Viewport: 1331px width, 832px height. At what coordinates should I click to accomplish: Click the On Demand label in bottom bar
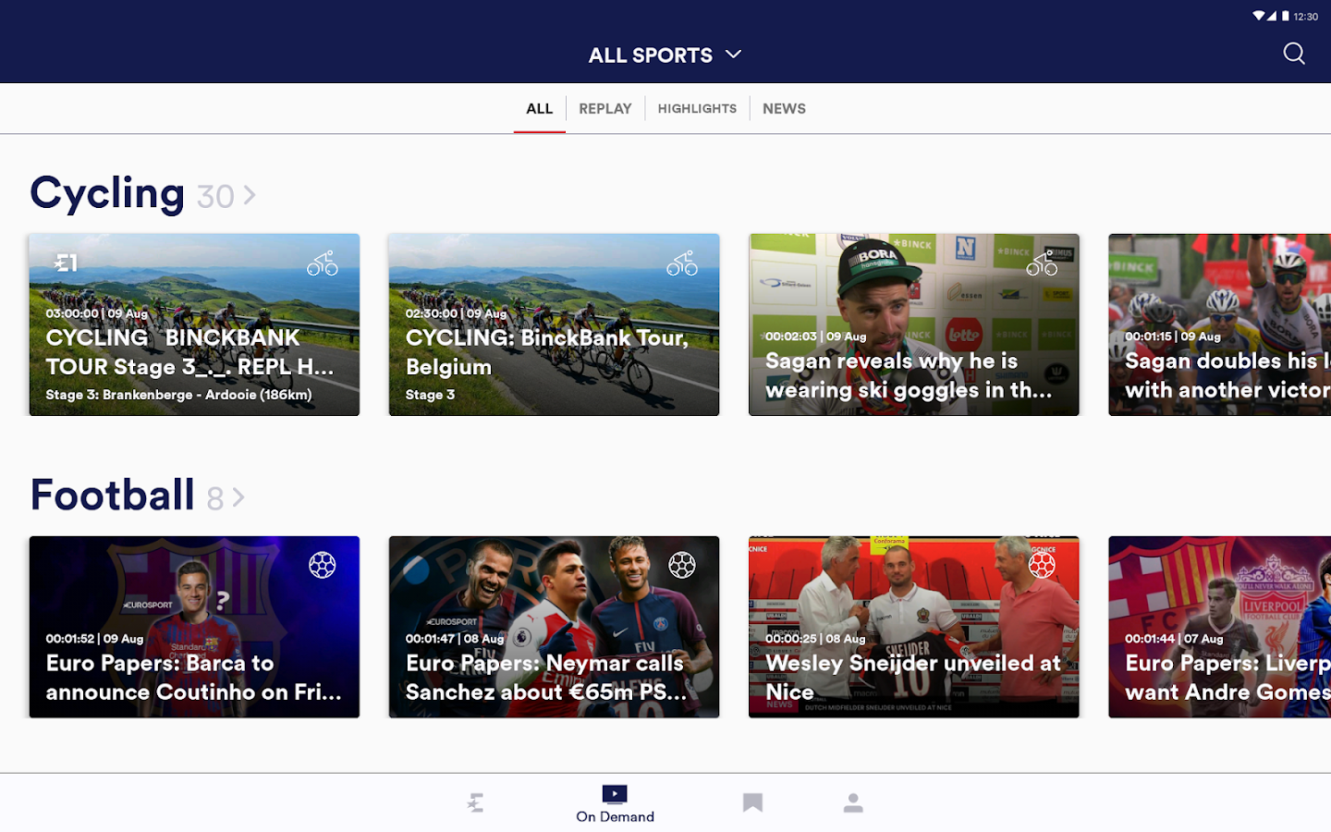[615, 817]
